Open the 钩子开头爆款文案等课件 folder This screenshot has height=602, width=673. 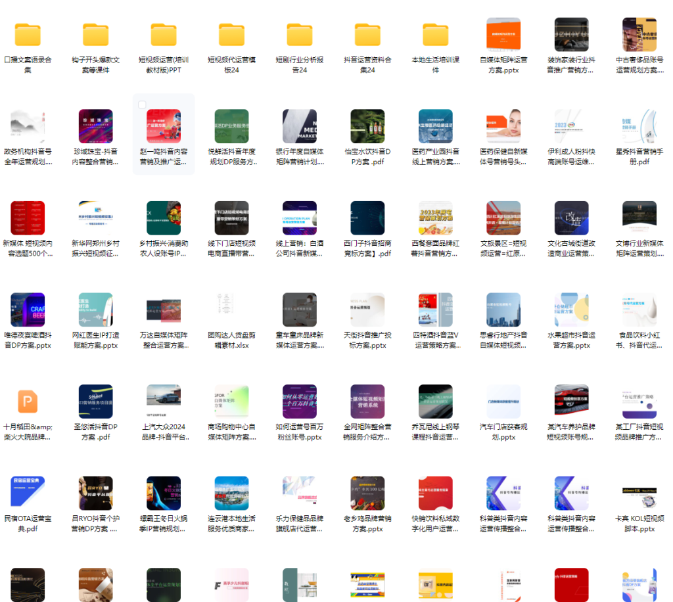95,35
